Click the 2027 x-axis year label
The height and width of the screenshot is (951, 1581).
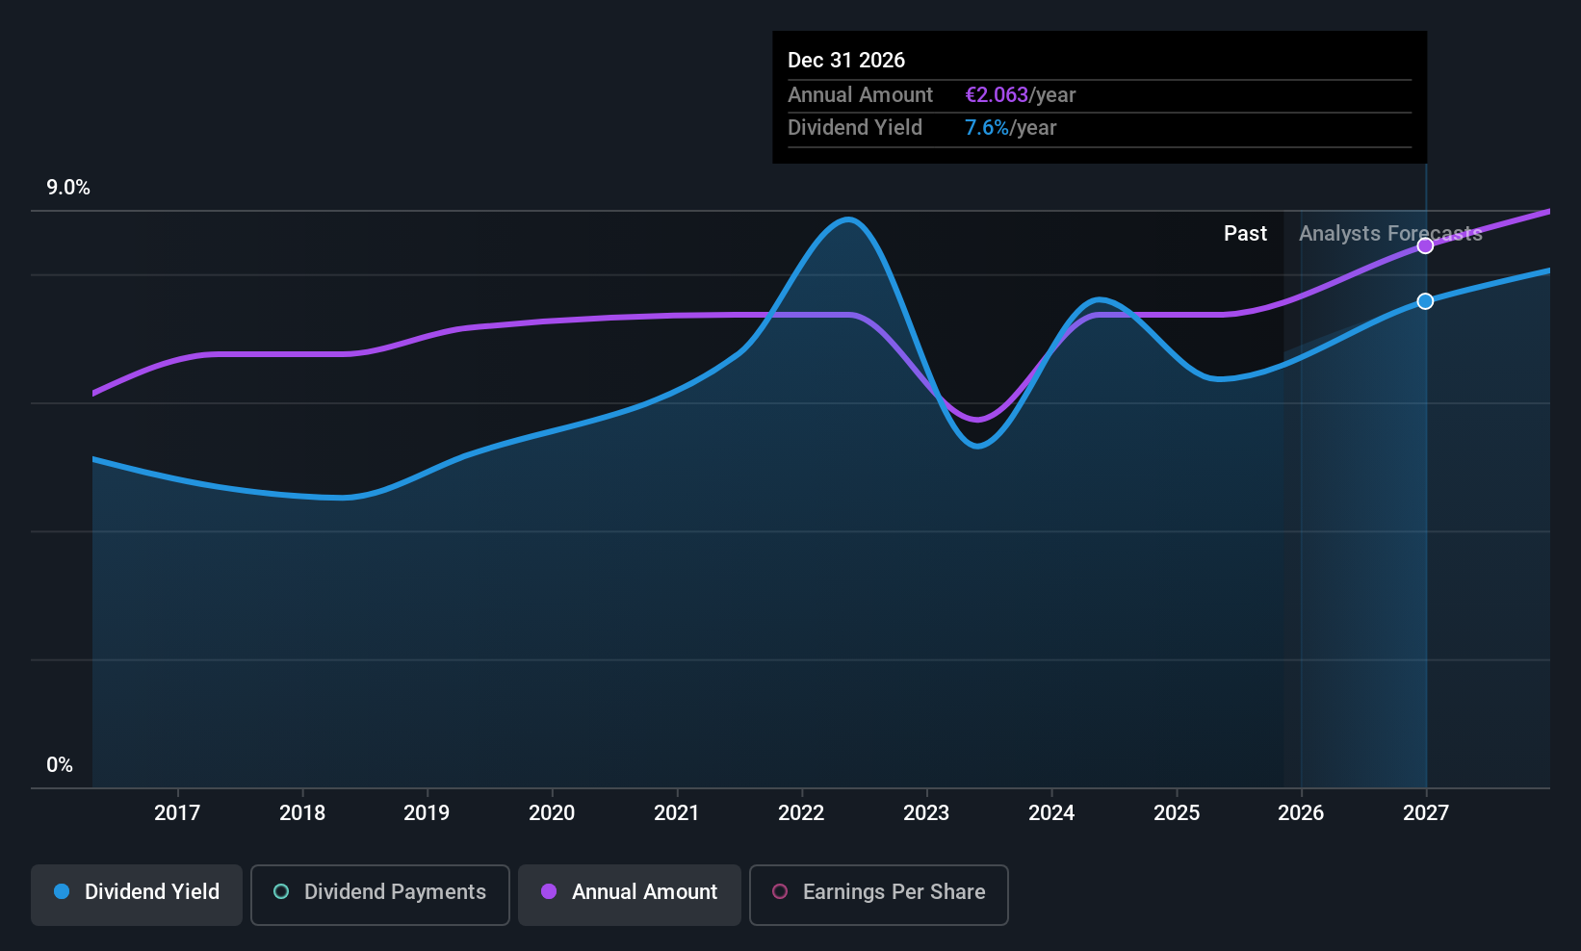point(1425,813)
